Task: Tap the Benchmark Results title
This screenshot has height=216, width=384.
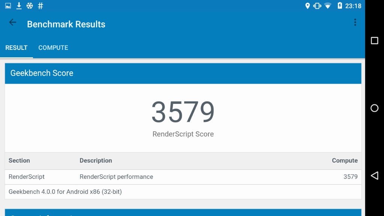Action: coord(66,24)
